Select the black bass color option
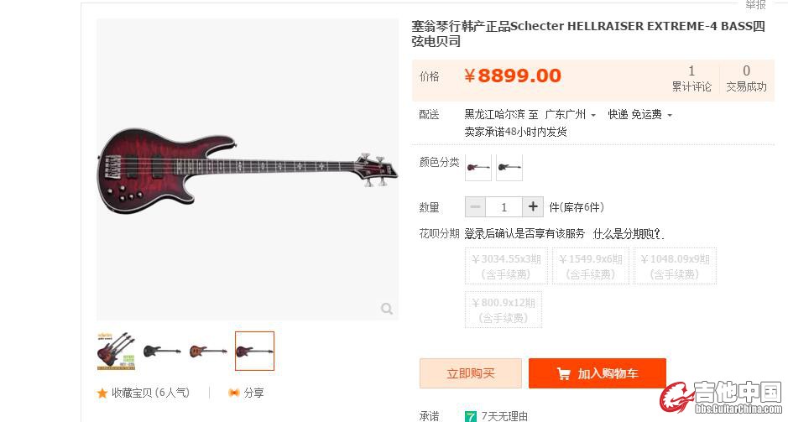 tap(509, 167)
